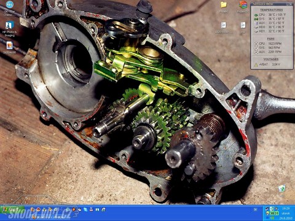295x221 pixels.
Task: Click the Winamp lightning bolt icon
Action: tap(74, 209)
